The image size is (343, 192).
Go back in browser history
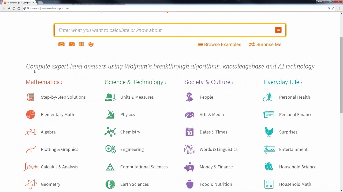pos(4,8)
